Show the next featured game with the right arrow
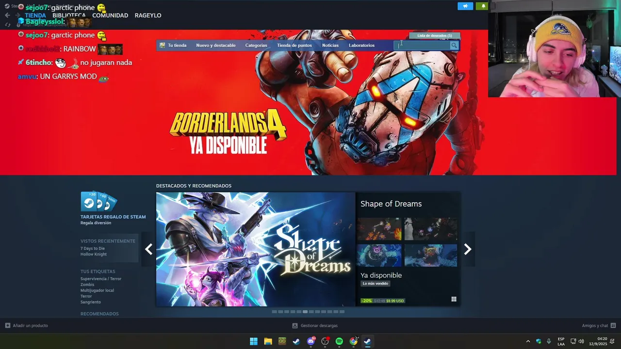621x349 pixels. click(468, 249)
